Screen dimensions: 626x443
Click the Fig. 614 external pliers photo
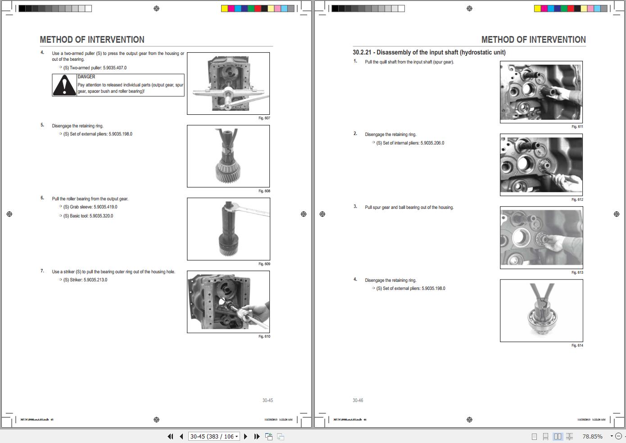coord(541,311)
